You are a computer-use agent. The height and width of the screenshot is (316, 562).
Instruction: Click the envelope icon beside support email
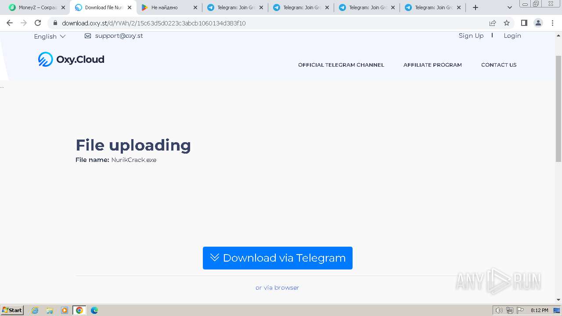pyautogui.click(x=88, y=36)
